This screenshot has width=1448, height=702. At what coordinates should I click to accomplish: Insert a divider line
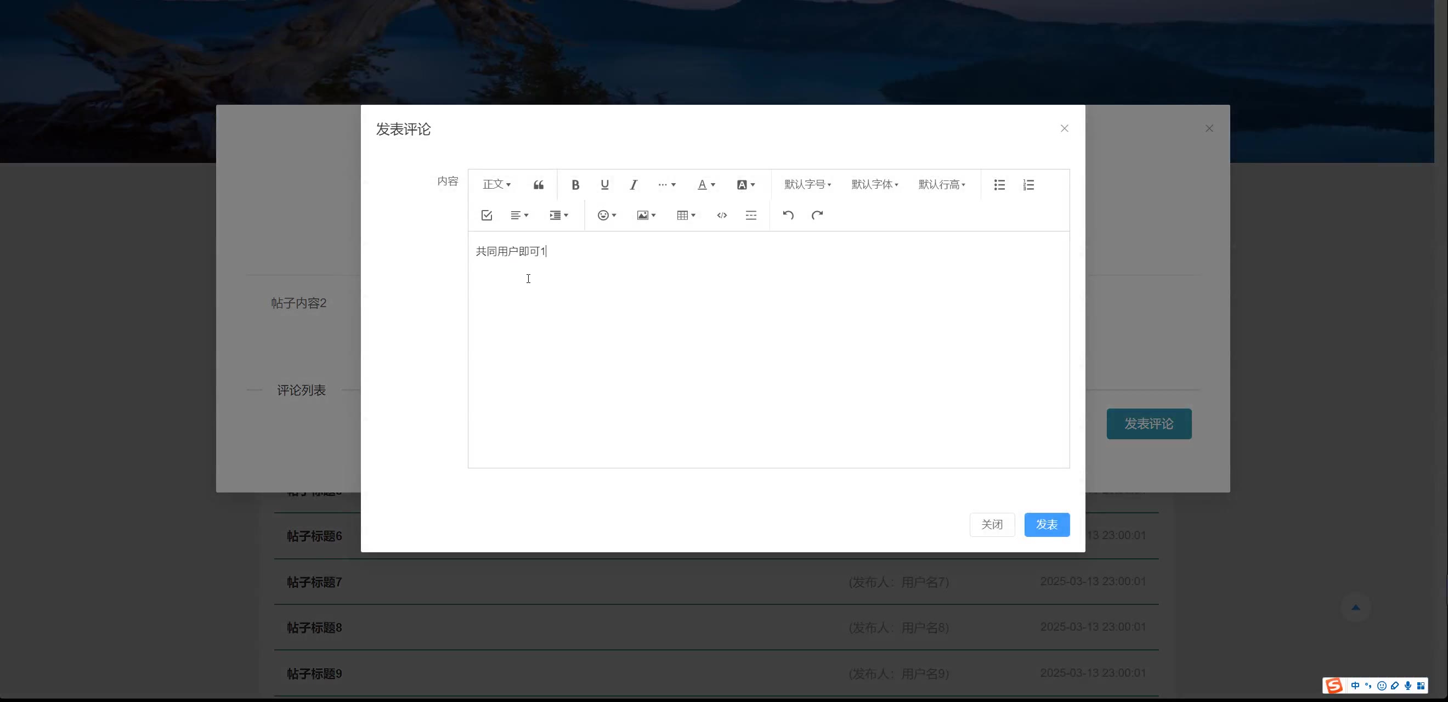[x=751, y=216]
